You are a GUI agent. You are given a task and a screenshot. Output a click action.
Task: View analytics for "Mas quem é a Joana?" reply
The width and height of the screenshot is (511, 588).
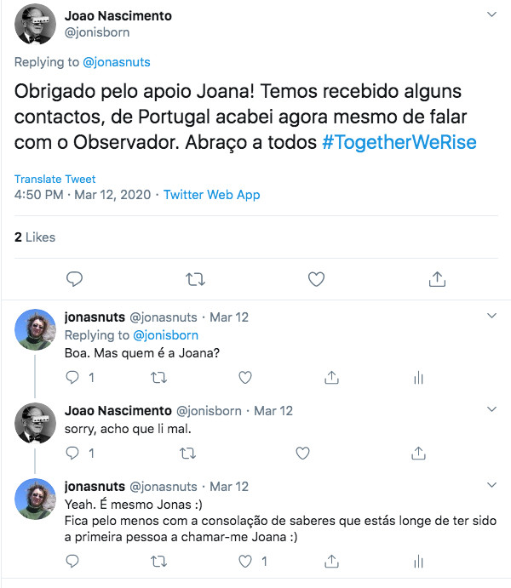click(x=418, y=378)
